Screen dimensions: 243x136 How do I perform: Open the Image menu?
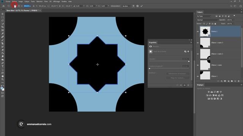21,2
